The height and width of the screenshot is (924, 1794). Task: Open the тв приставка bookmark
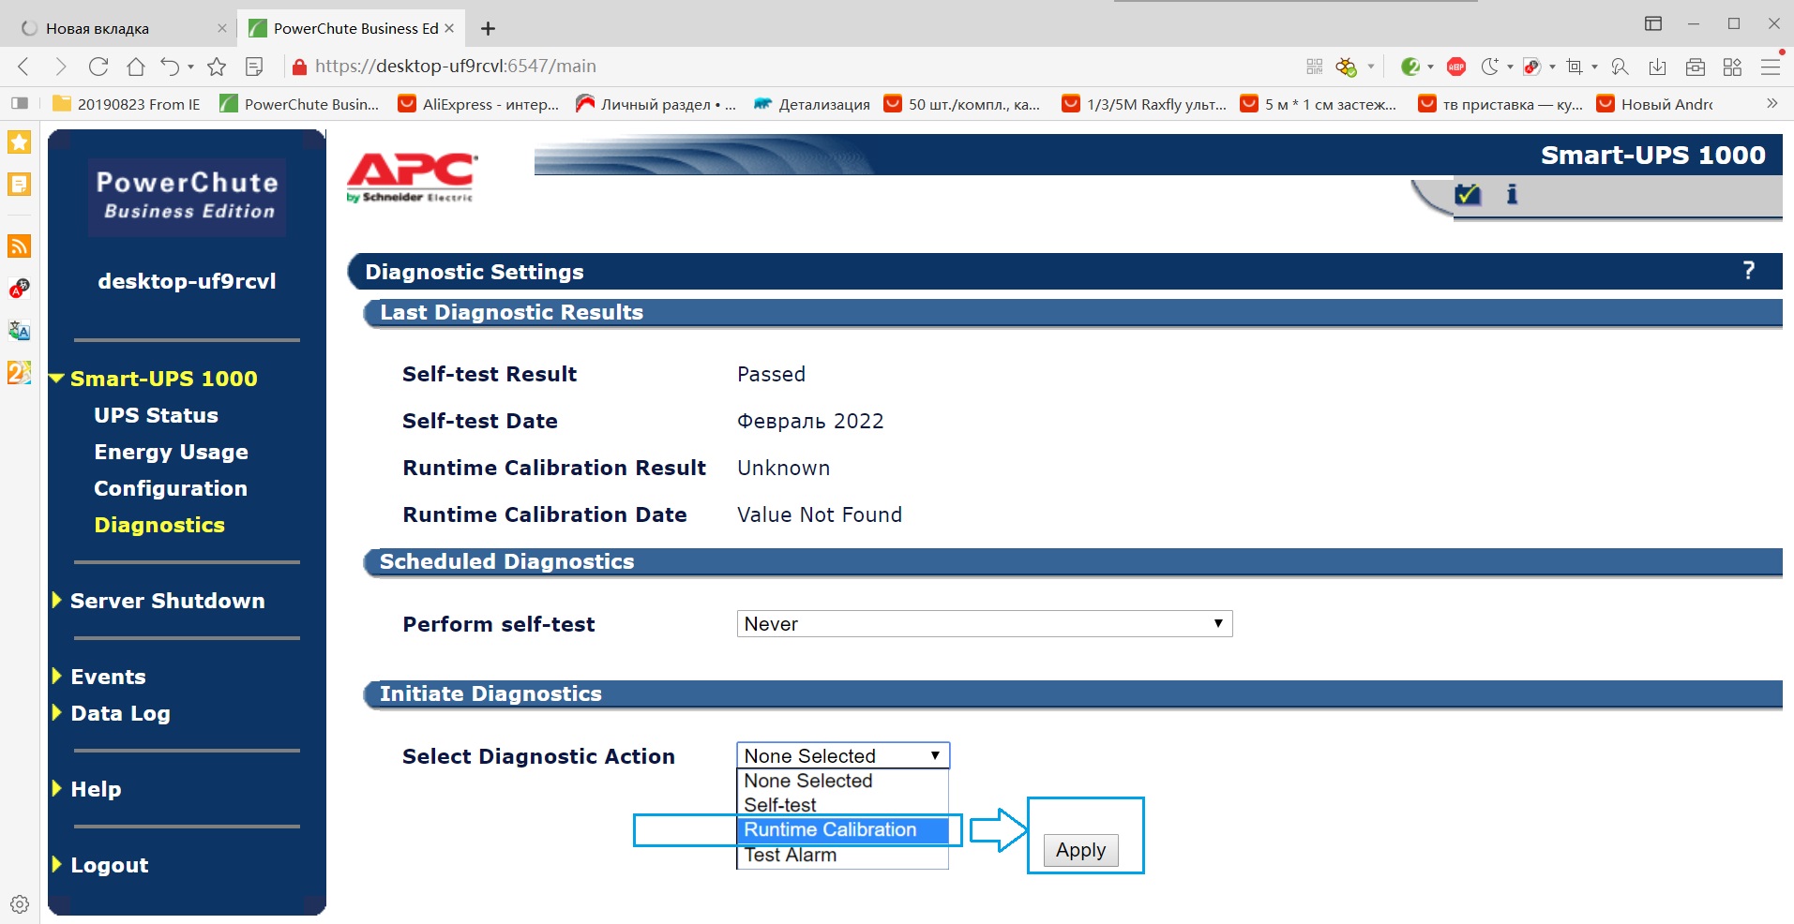1500,104
